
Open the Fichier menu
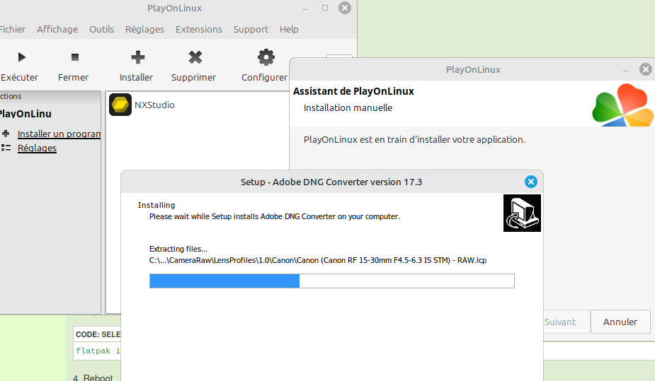pyautogui.click(x=11, y=29)
